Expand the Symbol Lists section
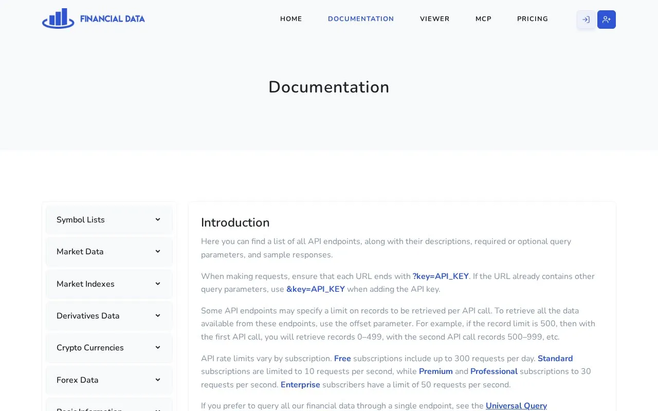 (109, 220)
